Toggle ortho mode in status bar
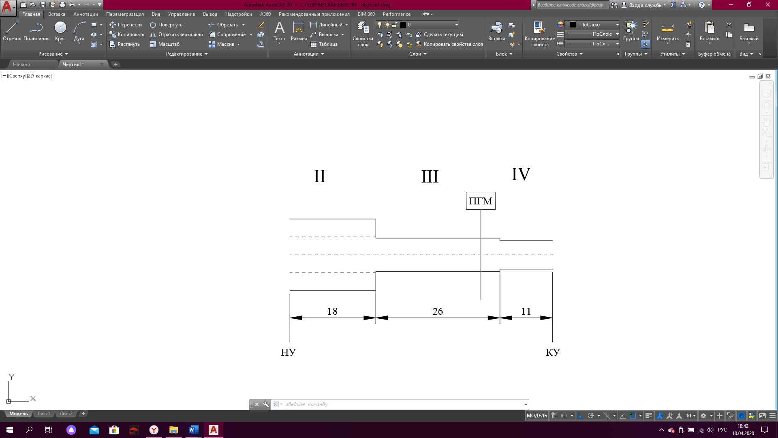This screenshot has width=778, height=438. tap(581, 416)
